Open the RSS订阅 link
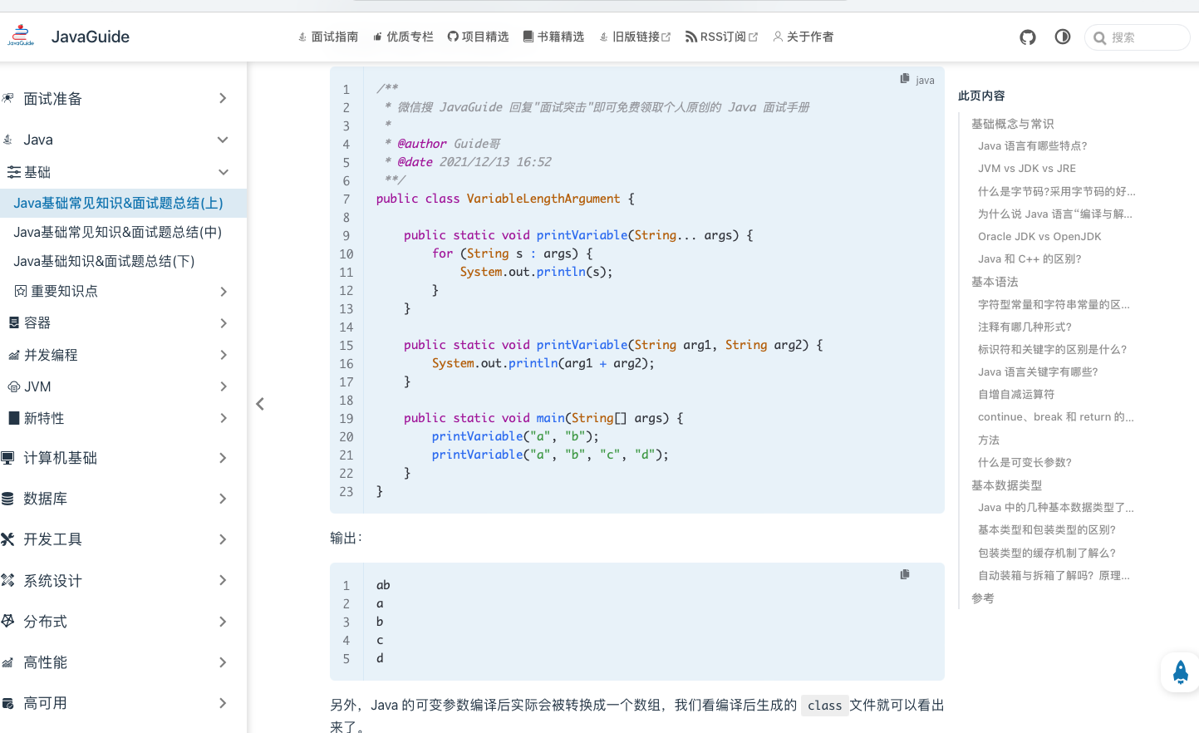1199x733 pixels. [x=721, y=37]
